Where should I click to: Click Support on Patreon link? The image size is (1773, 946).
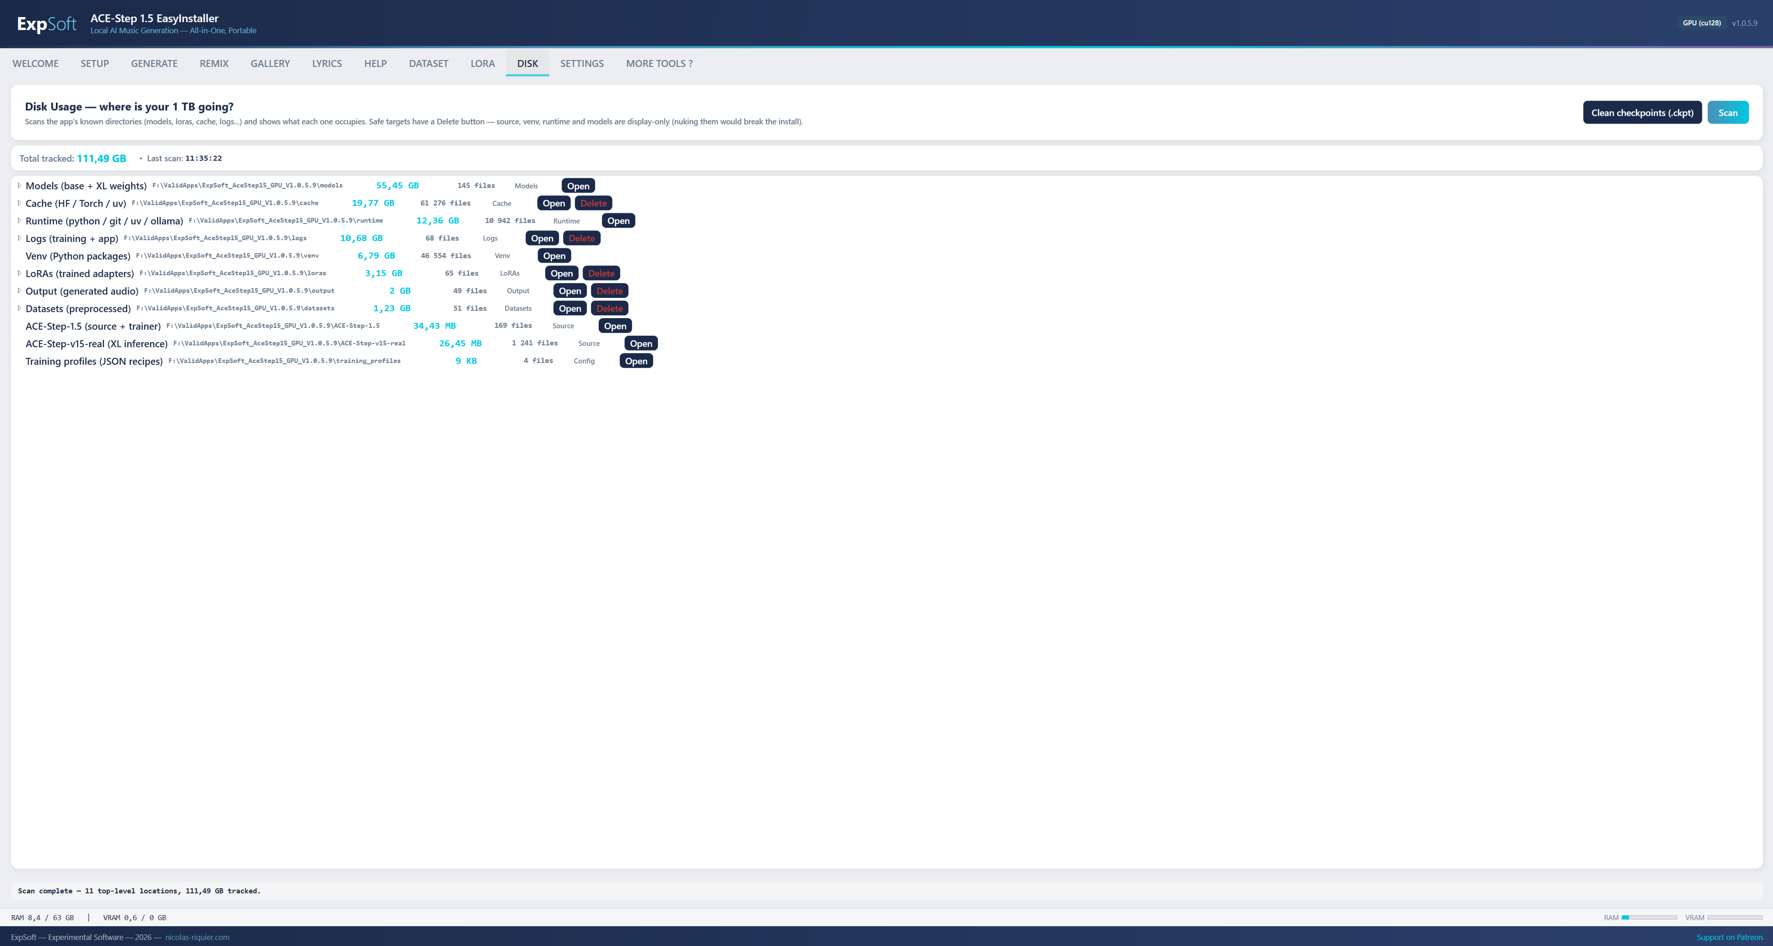click(1729, 937)
